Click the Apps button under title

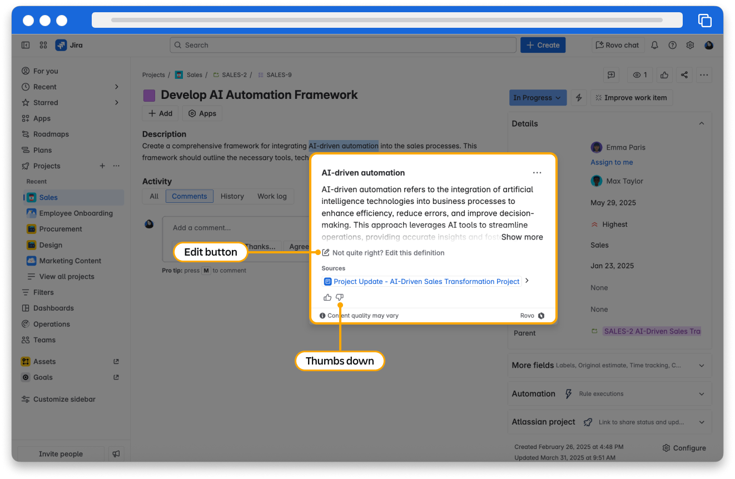(202, 113)
